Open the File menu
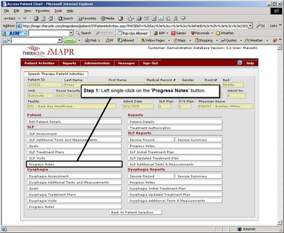The height and width of the screenshot is (233, 284). coord(6,11)
